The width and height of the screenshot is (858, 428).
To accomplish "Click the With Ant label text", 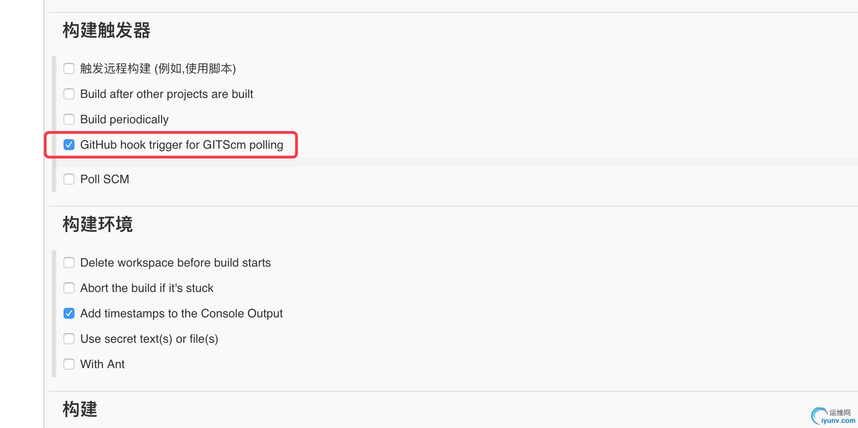I will point(103,364).
